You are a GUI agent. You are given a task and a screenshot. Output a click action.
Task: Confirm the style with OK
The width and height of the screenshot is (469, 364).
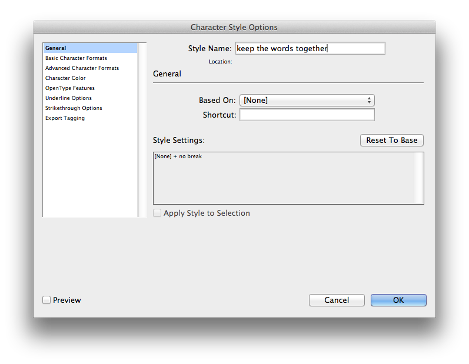(x=398, y=300)
